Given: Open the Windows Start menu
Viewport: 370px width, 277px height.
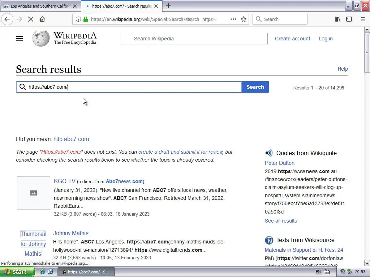Looking at the screenshot, I should pos(17,272).
